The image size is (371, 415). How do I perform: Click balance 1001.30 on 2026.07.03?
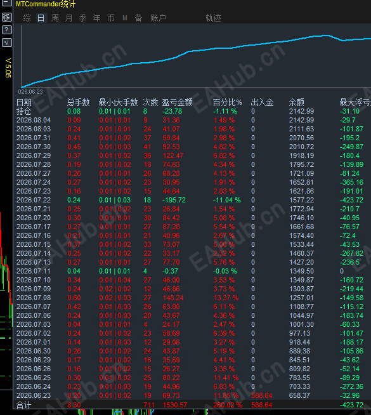click(x=301, y=324)
